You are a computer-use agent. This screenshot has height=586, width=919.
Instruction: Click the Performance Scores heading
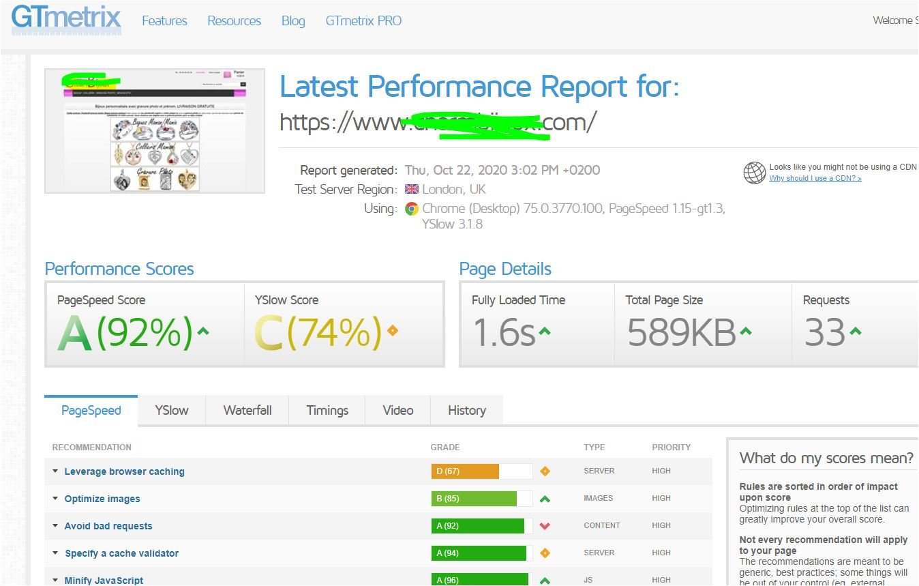click(119, 269)
